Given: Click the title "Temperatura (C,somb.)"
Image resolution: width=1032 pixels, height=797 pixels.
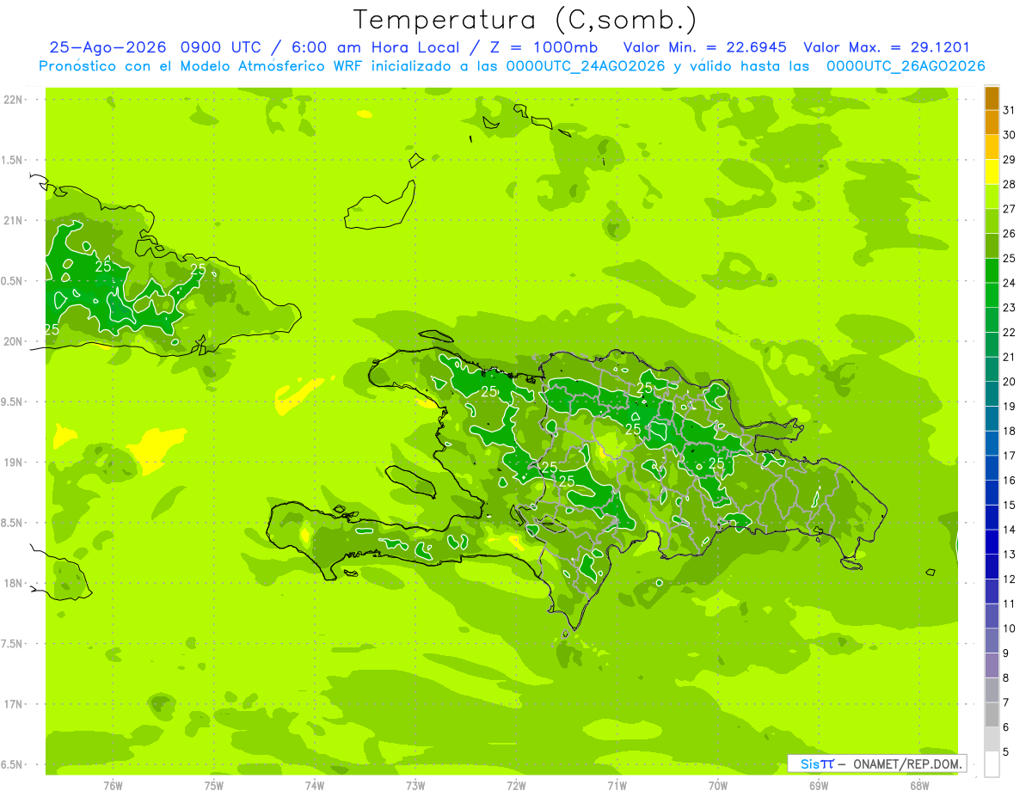Looking at the screenshot, I should click(525, 20).
